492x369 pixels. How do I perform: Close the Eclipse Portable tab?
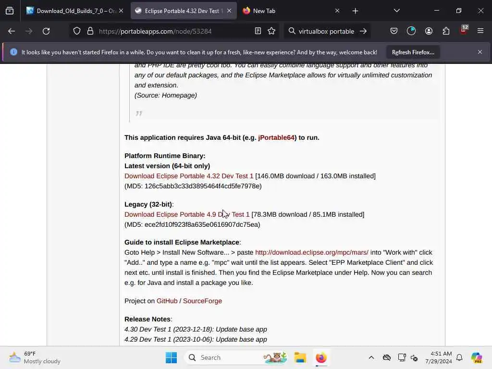(x=229, y=11)
